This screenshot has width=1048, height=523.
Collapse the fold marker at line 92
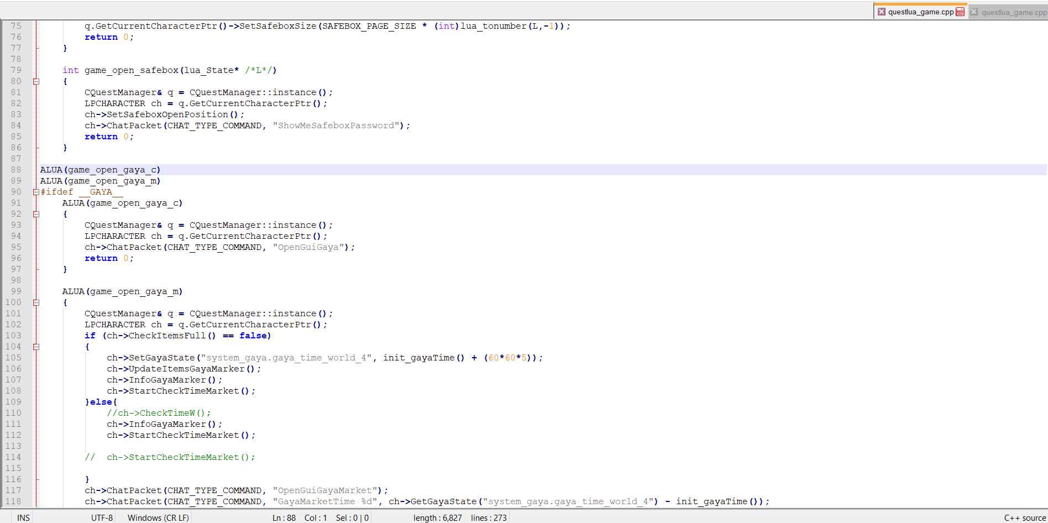point(36,214)
